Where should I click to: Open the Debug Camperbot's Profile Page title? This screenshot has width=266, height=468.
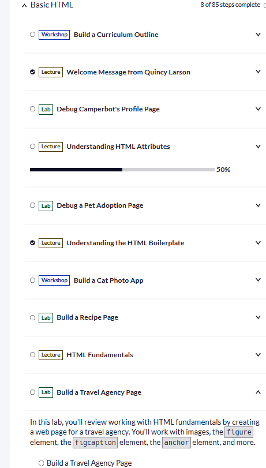click(108, 109)
